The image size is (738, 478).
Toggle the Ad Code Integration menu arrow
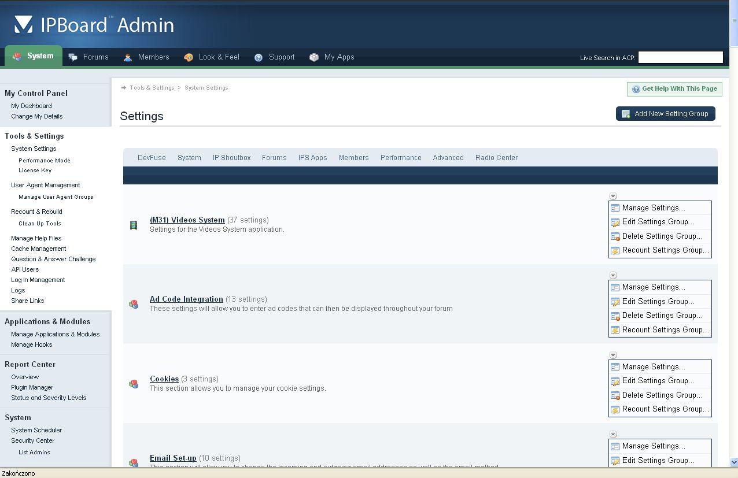coord(613,275)
